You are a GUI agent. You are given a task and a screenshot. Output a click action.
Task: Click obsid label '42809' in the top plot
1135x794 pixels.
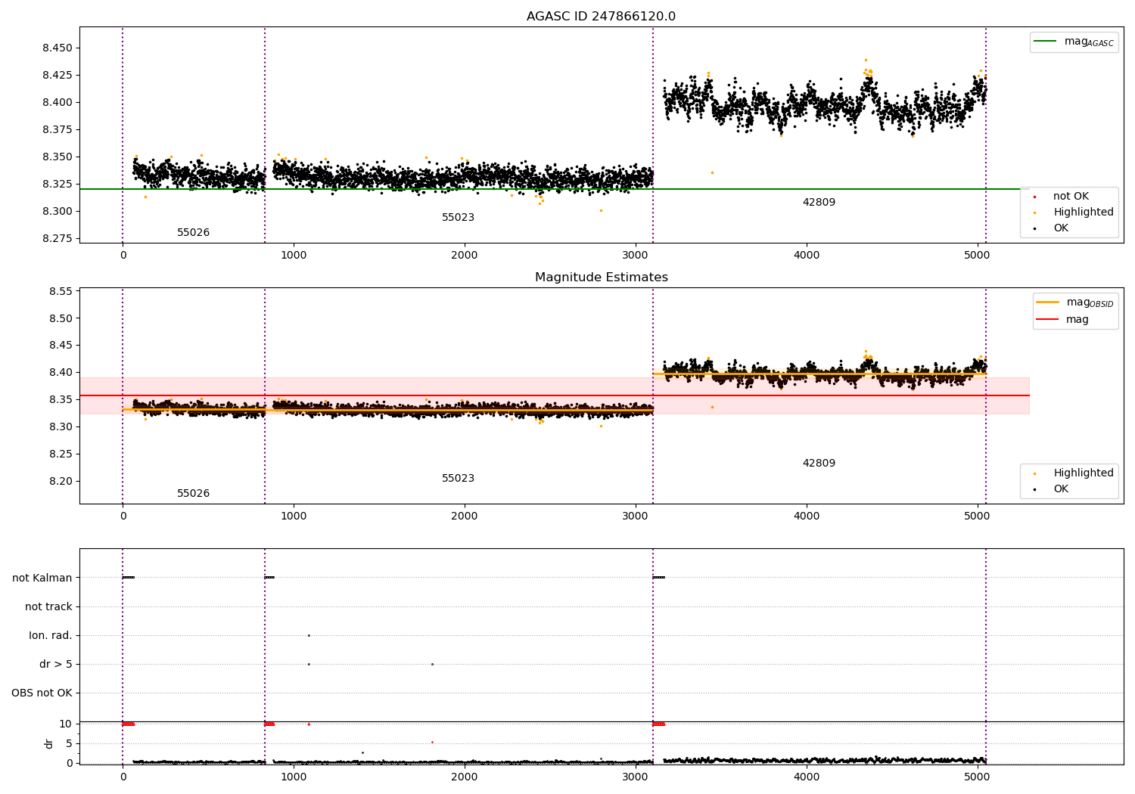click(x=819, y=203)
